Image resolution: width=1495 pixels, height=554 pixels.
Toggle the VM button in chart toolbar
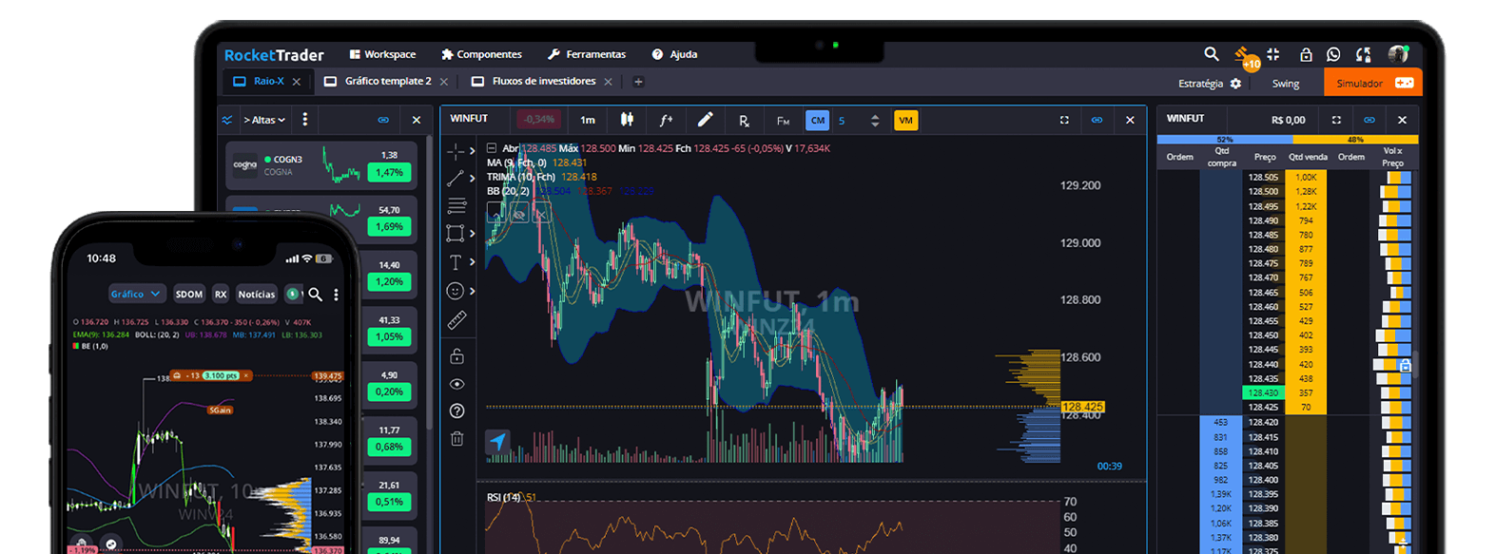coord(905,121)
